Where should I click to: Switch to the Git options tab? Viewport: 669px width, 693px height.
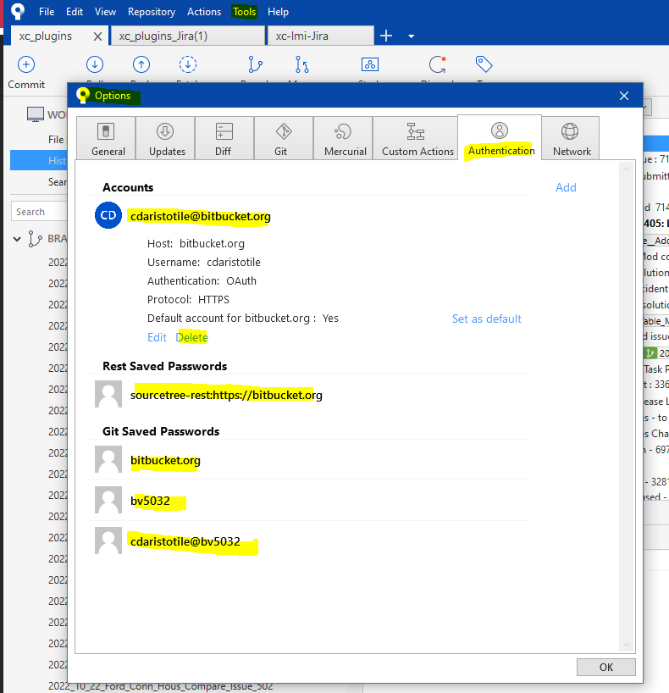284,138
